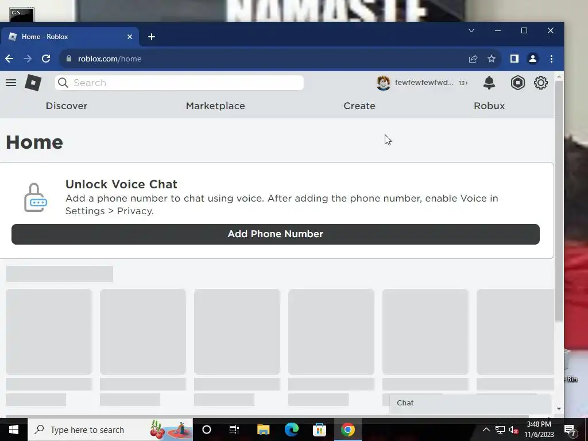Open the Marketplace menu item
Screen dimensions: 588x441
point(215,106)
